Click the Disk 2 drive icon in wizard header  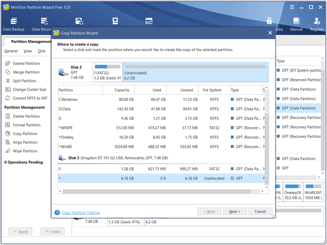64,72
